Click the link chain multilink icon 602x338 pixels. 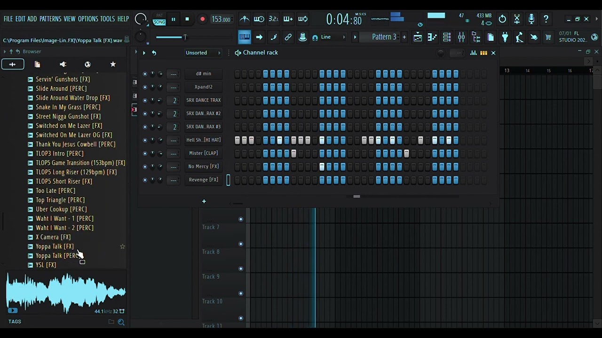coord(288,38)
